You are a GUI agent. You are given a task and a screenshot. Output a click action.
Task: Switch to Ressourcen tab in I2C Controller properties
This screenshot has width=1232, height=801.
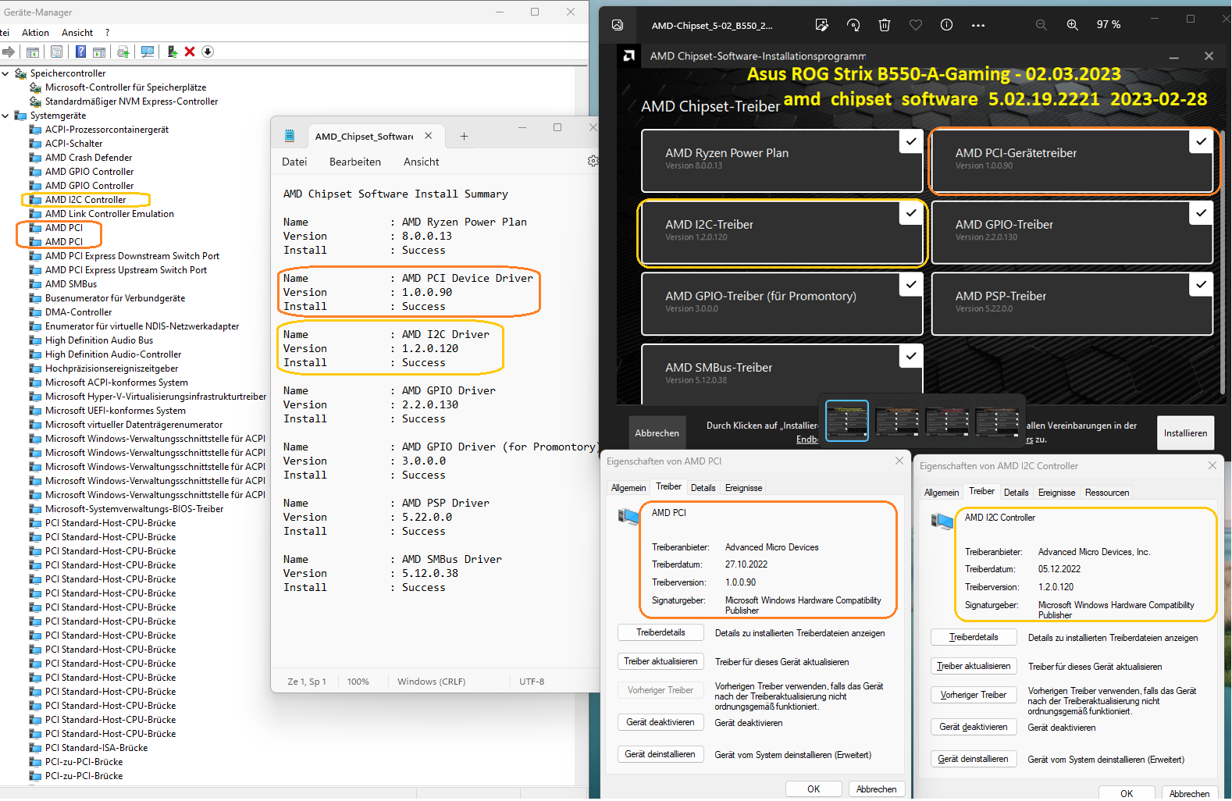tap(1107, 493)
